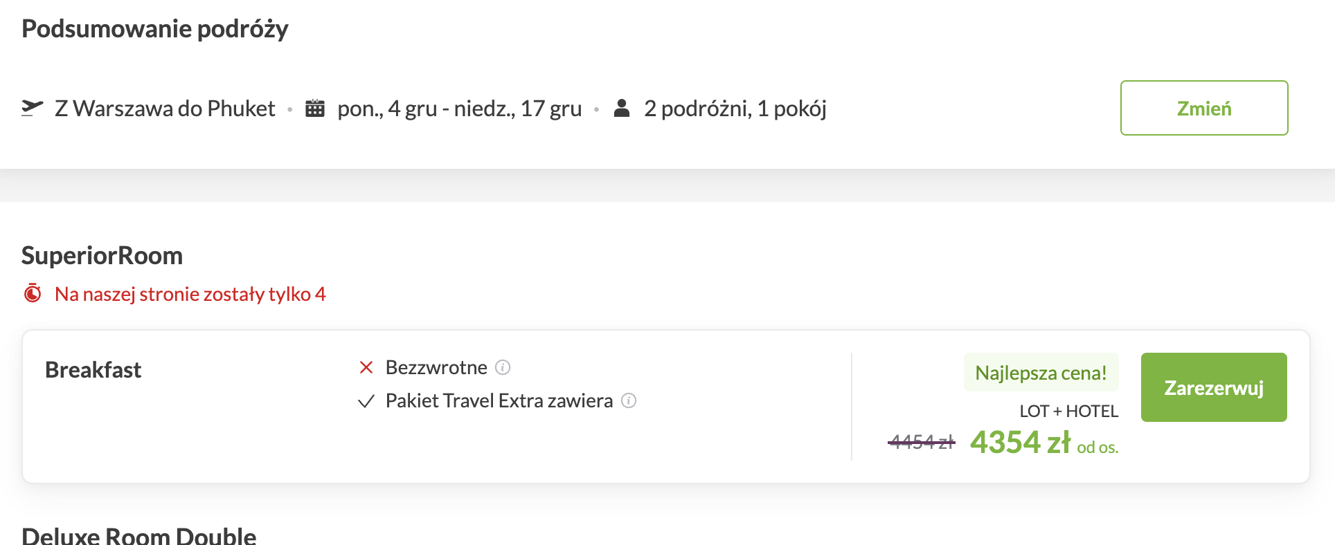Image resolution: width=1335 pixels, height=545 pixels.
Task: Click the Zmień button
Action: 1204,108
